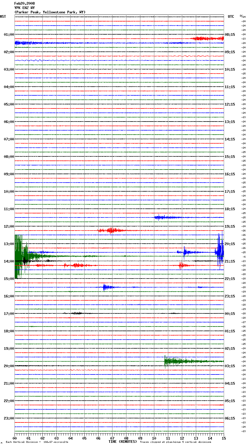Image resolution: width=247 pixels, height=446 pixels.
Task: Click minute tick label 05 on bottom axis
Action: tap(85, 438)
